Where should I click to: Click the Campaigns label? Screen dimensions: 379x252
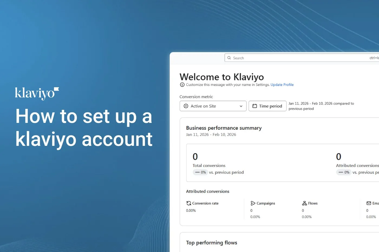pyautogui.click(x=266, y=203)
